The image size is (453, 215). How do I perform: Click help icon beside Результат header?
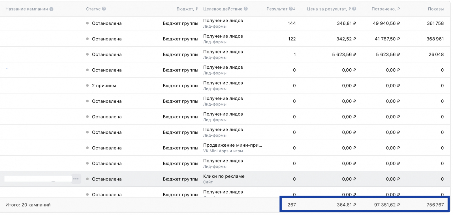point(290,9)
